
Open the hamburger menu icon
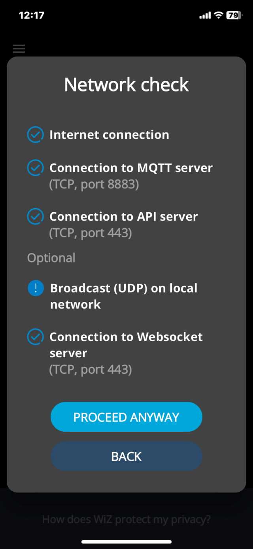point(19,49)
